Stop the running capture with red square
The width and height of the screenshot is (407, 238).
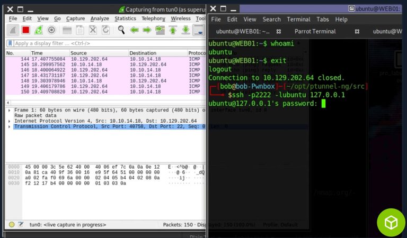click(x=25, y=30)
